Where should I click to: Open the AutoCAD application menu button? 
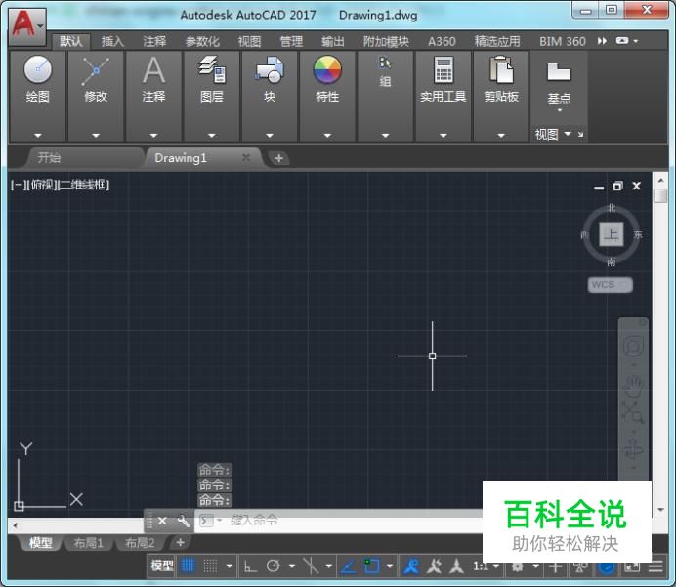pos(27,25)
